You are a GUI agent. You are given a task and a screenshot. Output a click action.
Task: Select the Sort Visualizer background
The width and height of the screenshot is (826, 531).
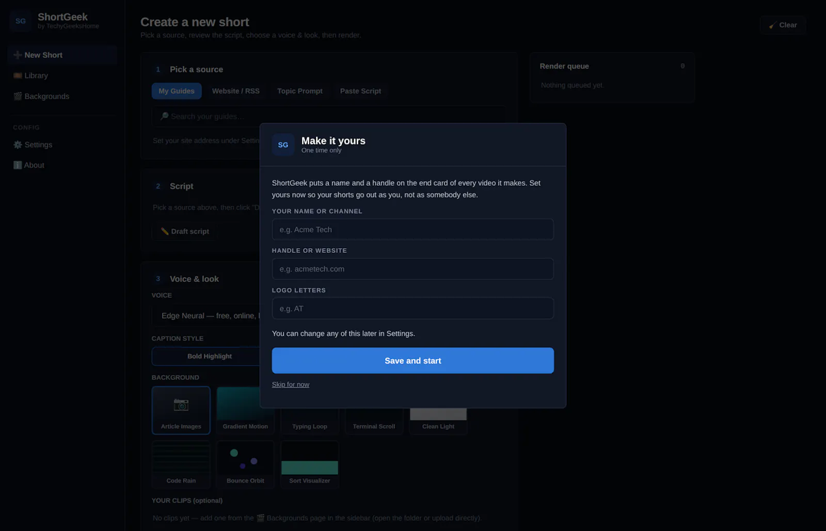point(310,464)
